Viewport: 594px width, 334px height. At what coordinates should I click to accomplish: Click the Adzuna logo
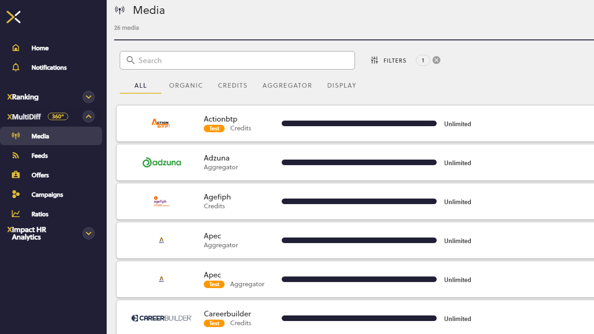[x=161, y=162]
